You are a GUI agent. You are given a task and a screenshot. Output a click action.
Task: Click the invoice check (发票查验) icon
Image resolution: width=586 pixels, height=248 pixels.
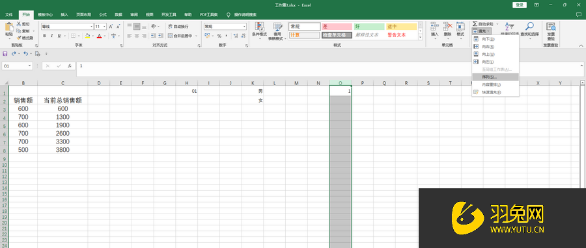(551, 27)
